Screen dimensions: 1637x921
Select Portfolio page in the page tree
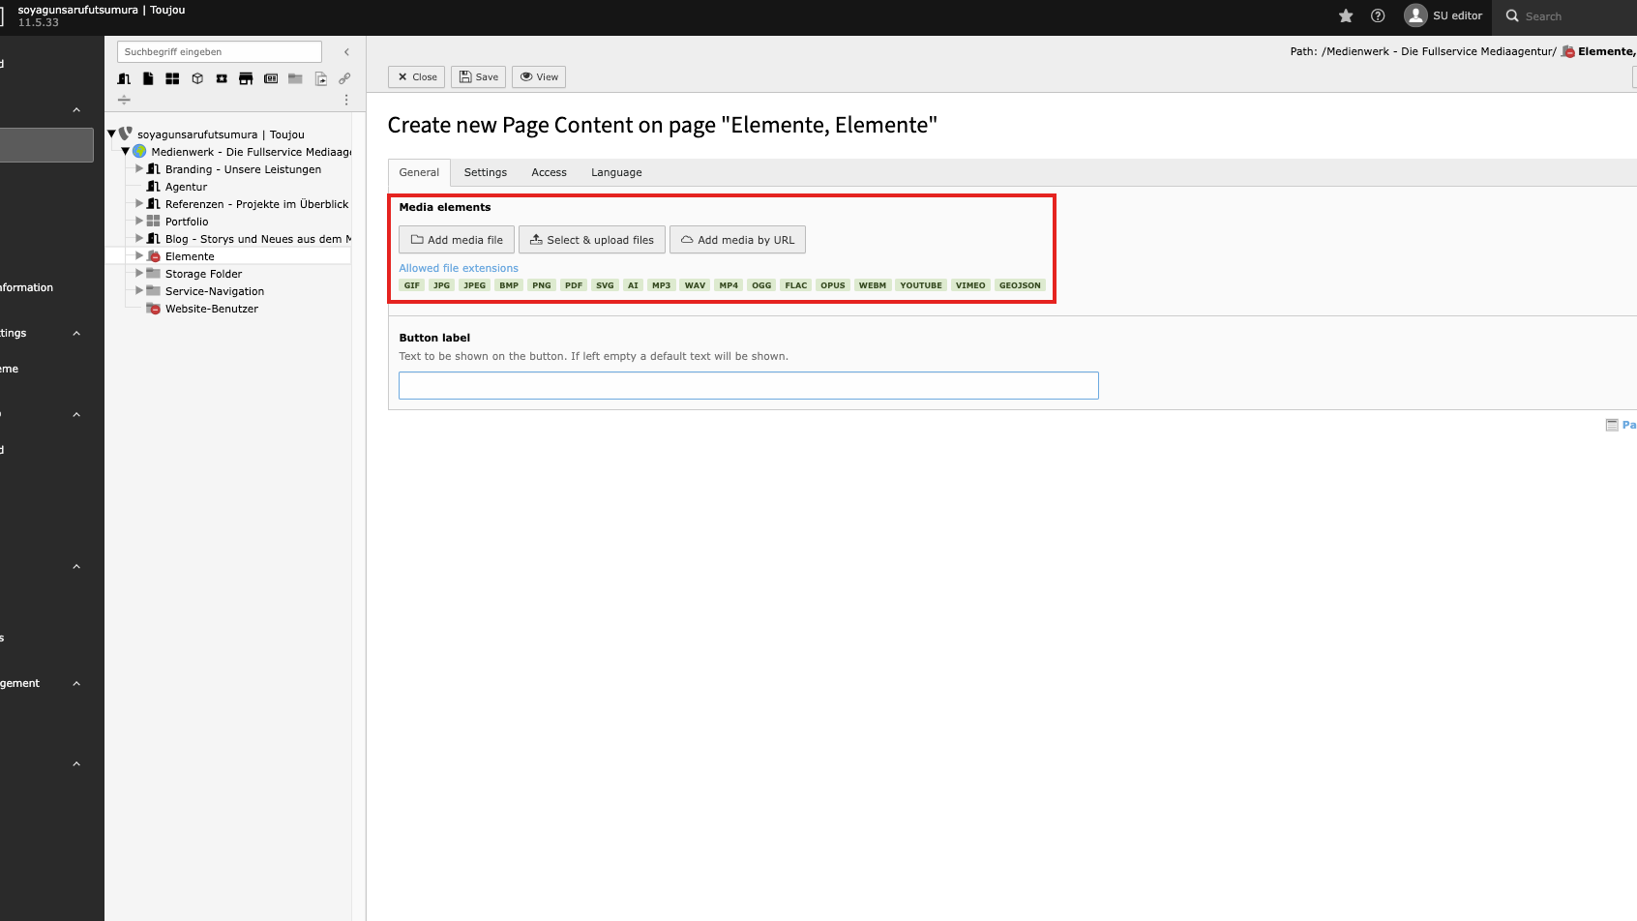coord(187,222)
